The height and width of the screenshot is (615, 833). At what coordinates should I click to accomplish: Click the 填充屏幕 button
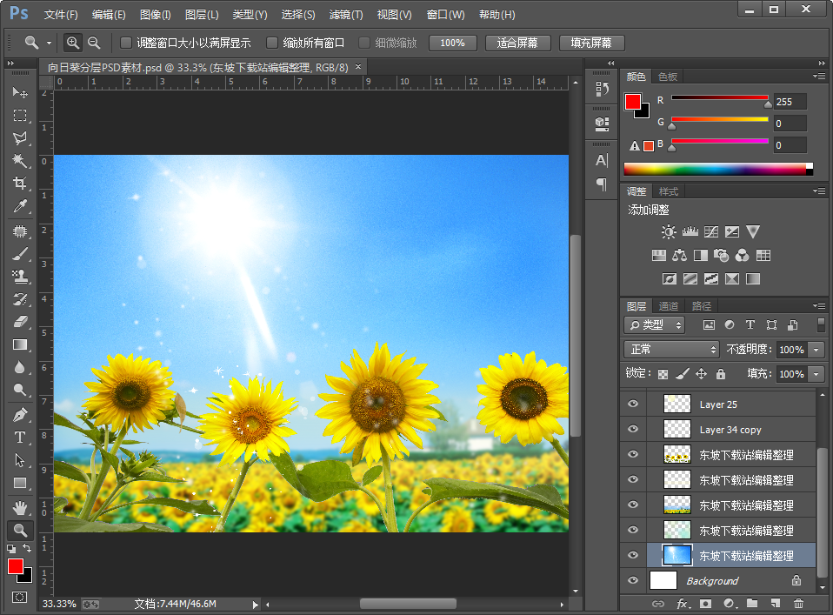coord(591,43)
